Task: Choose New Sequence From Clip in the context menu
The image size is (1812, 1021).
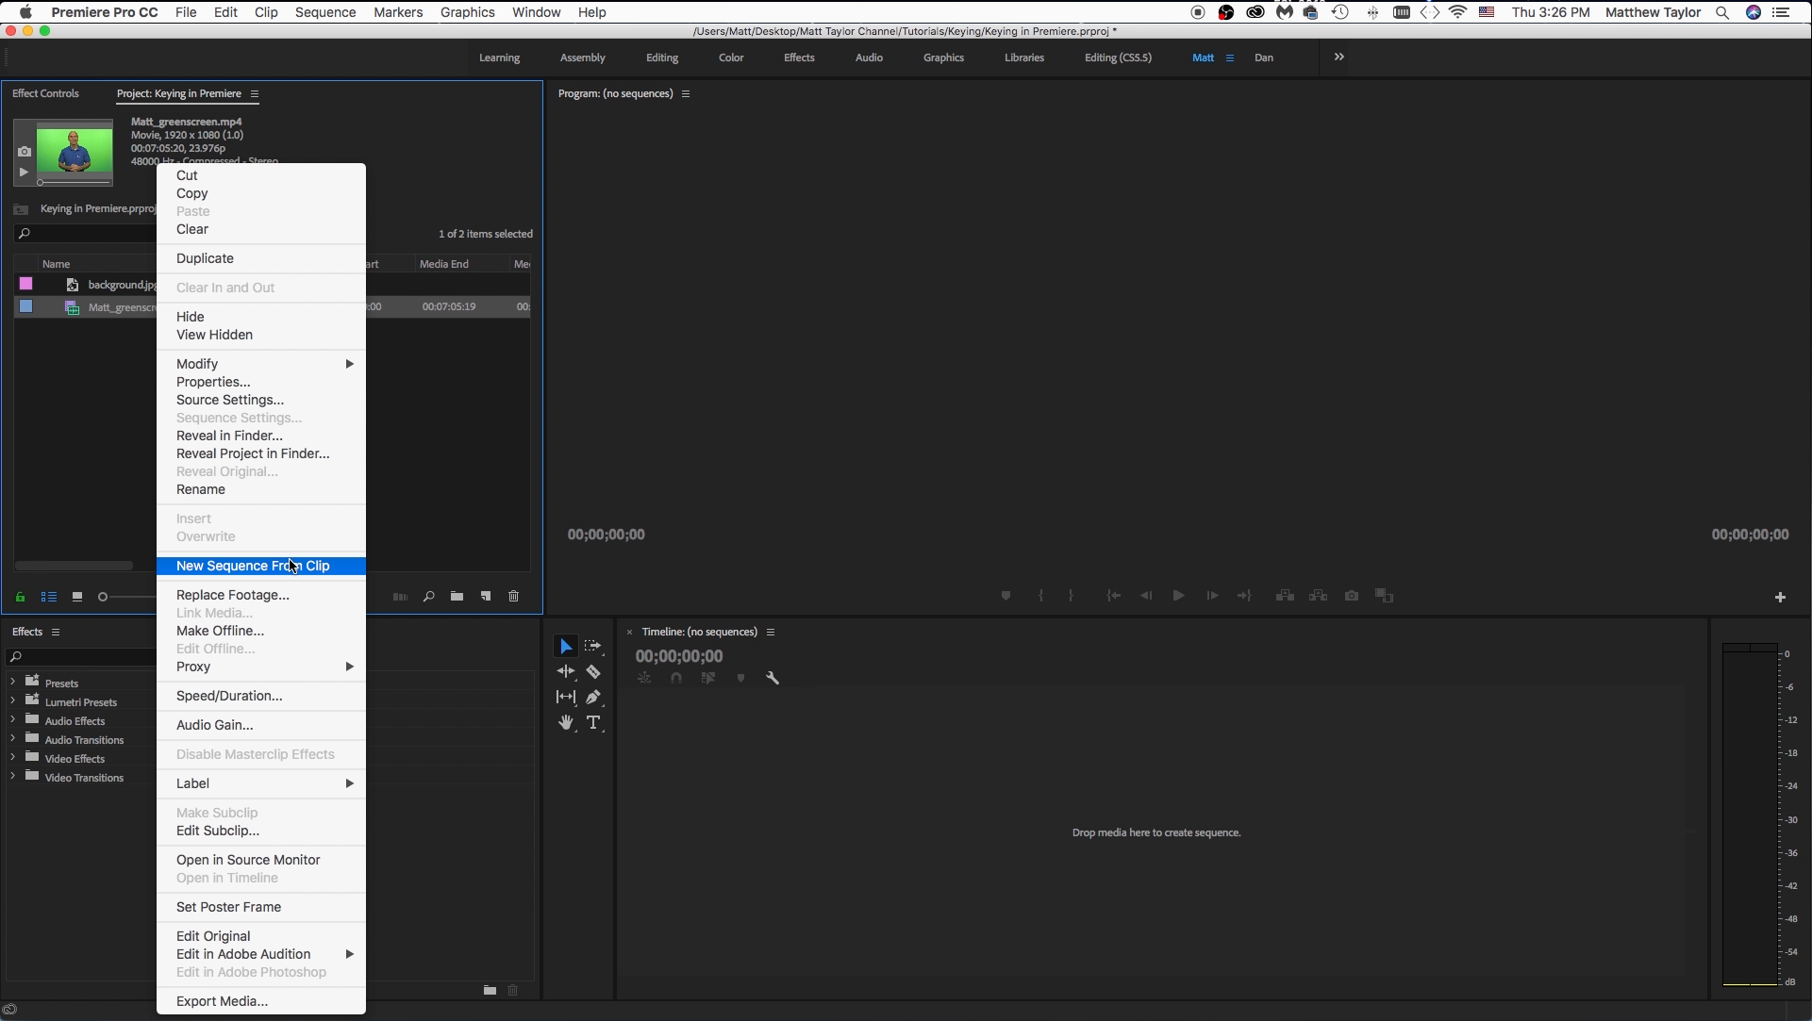Action: click(252, 566)
